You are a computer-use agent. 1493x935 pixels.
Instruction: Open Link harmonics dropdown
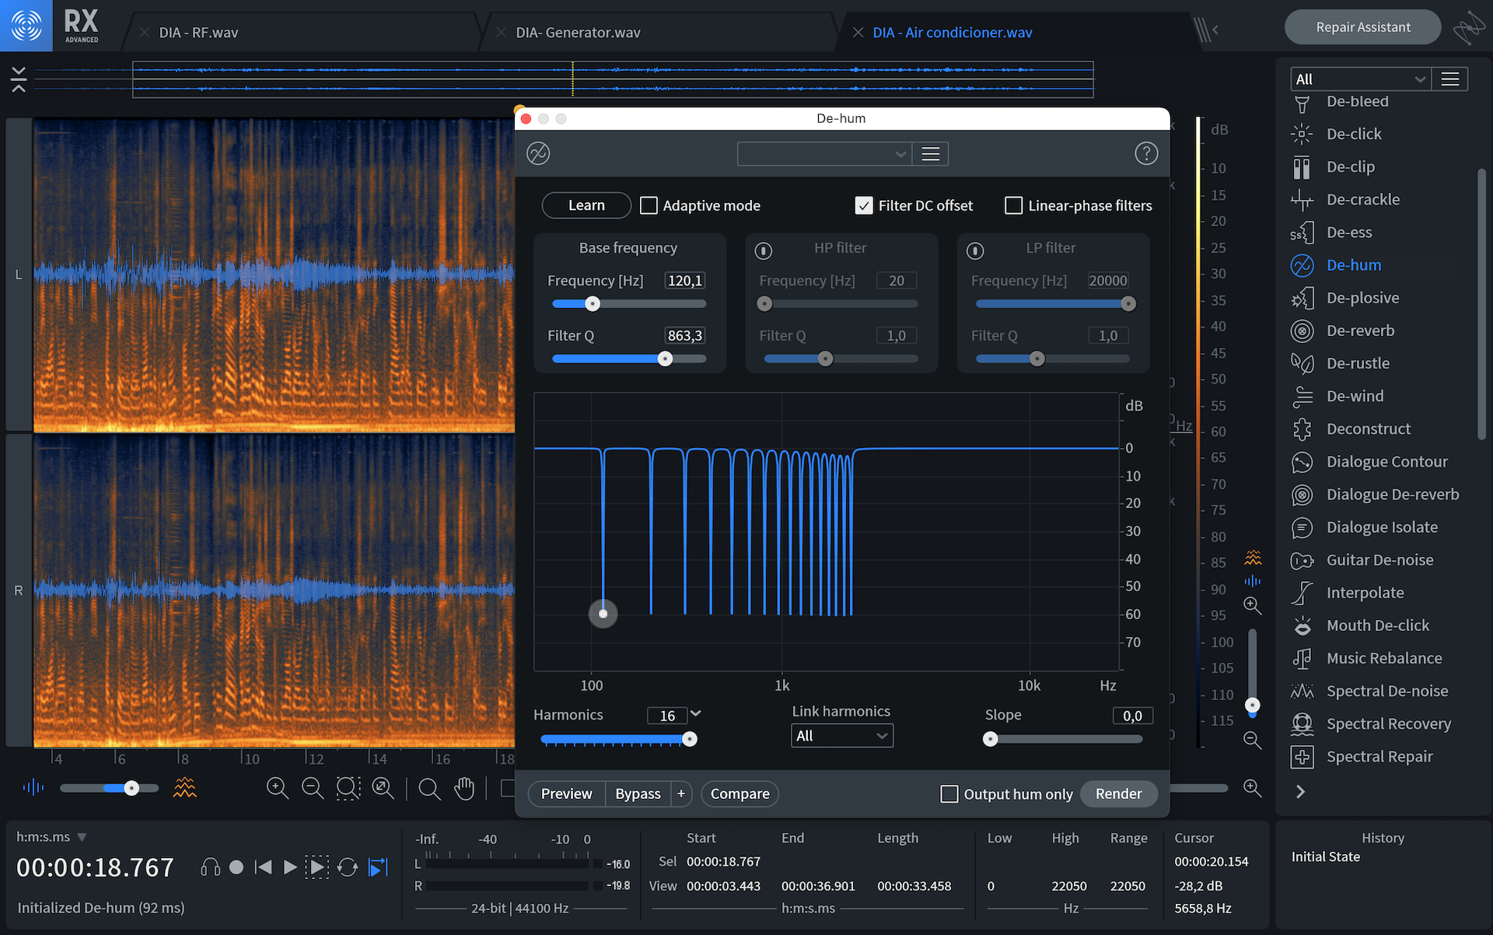click(841, 736)
